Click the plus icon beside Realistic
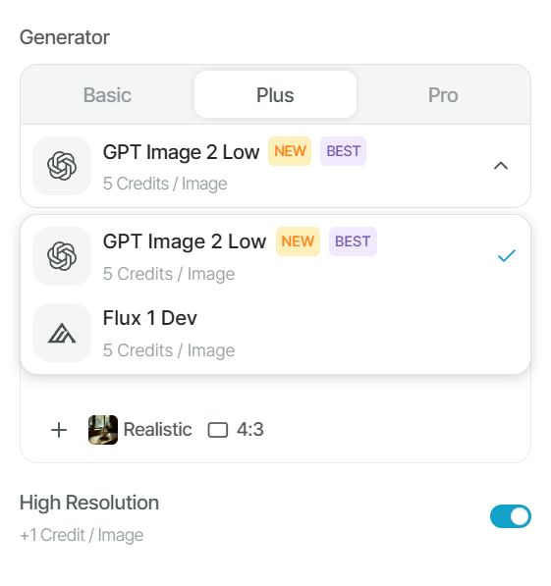Image resolution: width=551 pixels, height=586 pixels. coord(59,430)
